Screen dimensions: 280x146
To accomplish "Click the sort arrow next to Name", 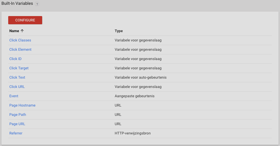I will point(22,31).
